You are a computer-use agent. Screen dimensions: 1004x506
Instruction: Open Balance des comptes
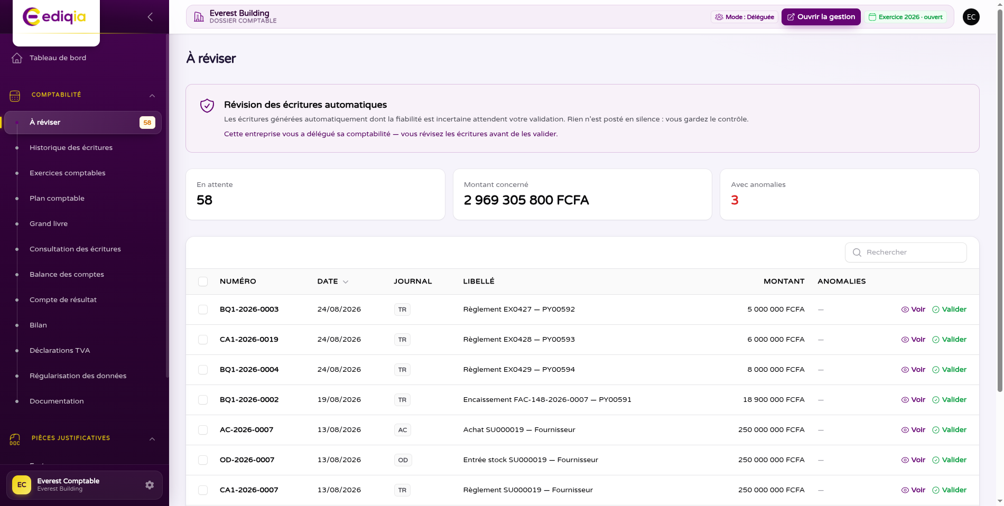coord(67,275)
